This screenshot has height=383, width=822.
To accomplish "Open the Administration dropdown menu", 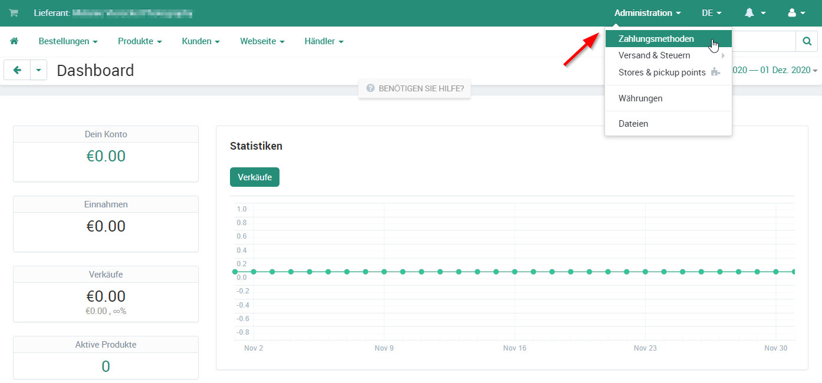I will tap(647, 13).
